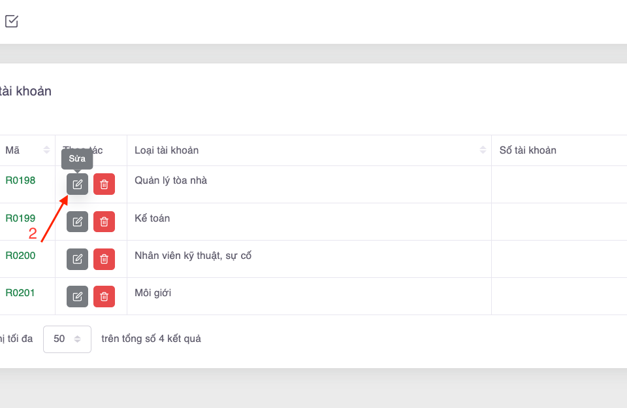This screenshot has height=408, width=627.
Task: Click the checkbox icon at top left
Action: pyautogui.click(x=12, y=22)
